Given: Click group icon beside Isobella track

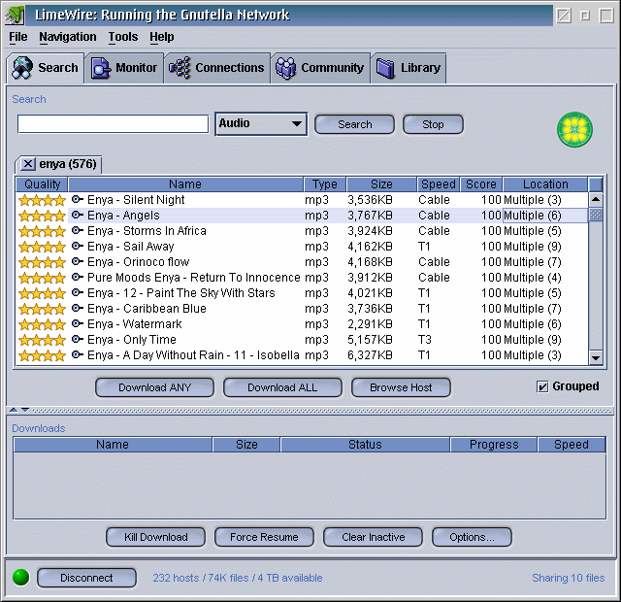Looking at the screenshot, I should click(x=78, y=354).
